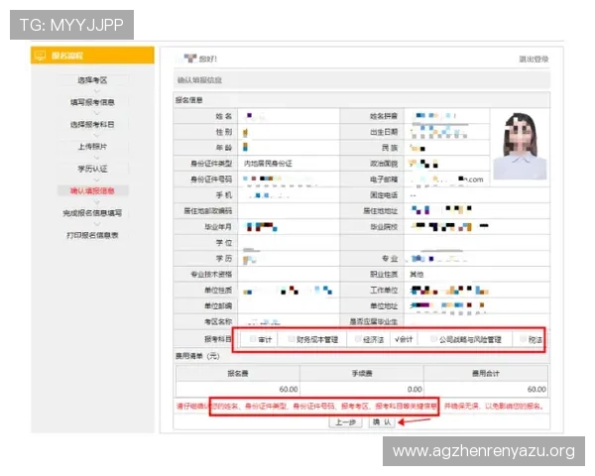Screen dimensions: 595x476
Task: Click the 上一步 button
Action: [345, 422]
